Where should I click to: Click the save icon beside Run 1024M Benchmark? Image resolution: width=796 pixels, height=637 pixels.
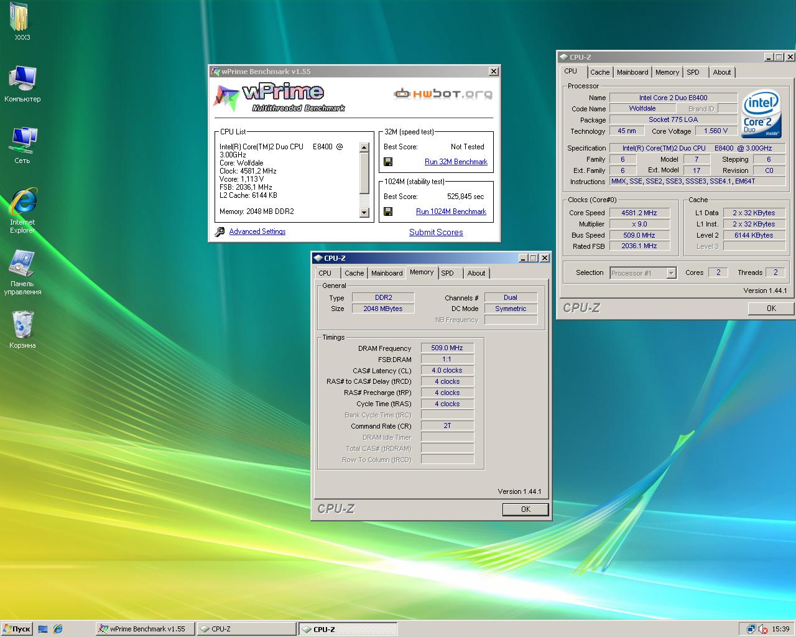click(388, 212)
